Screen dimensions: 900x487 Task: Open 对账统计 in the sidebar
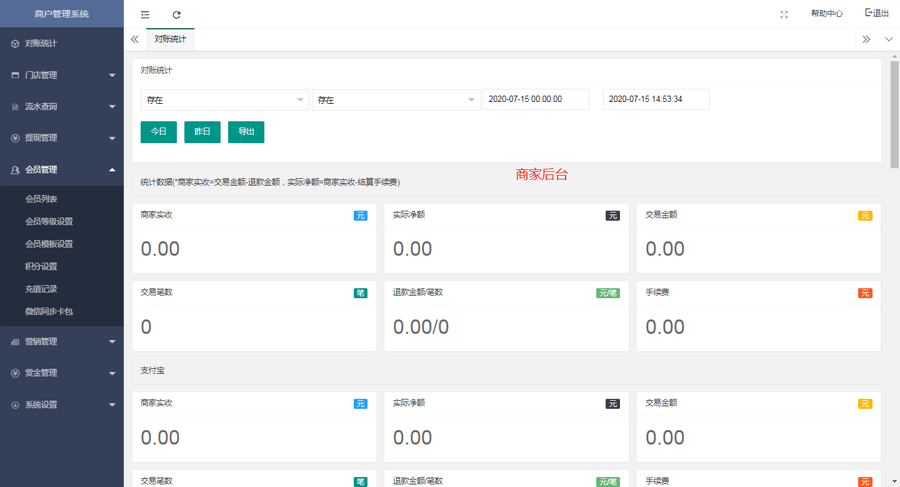(62, 44)
